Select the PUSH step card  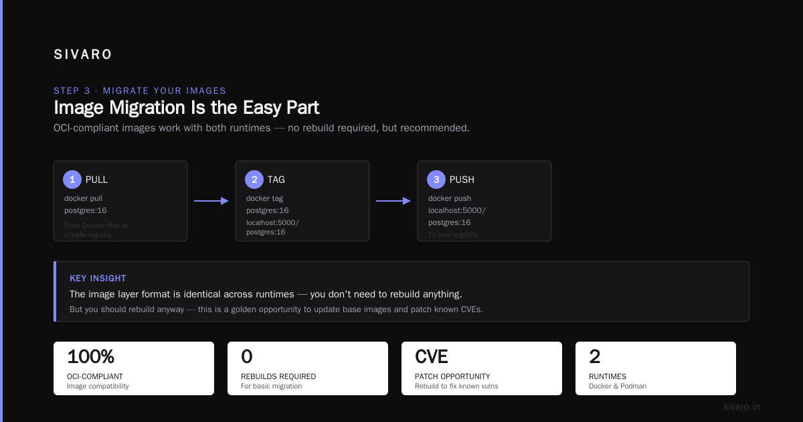(x=484, y=201)
